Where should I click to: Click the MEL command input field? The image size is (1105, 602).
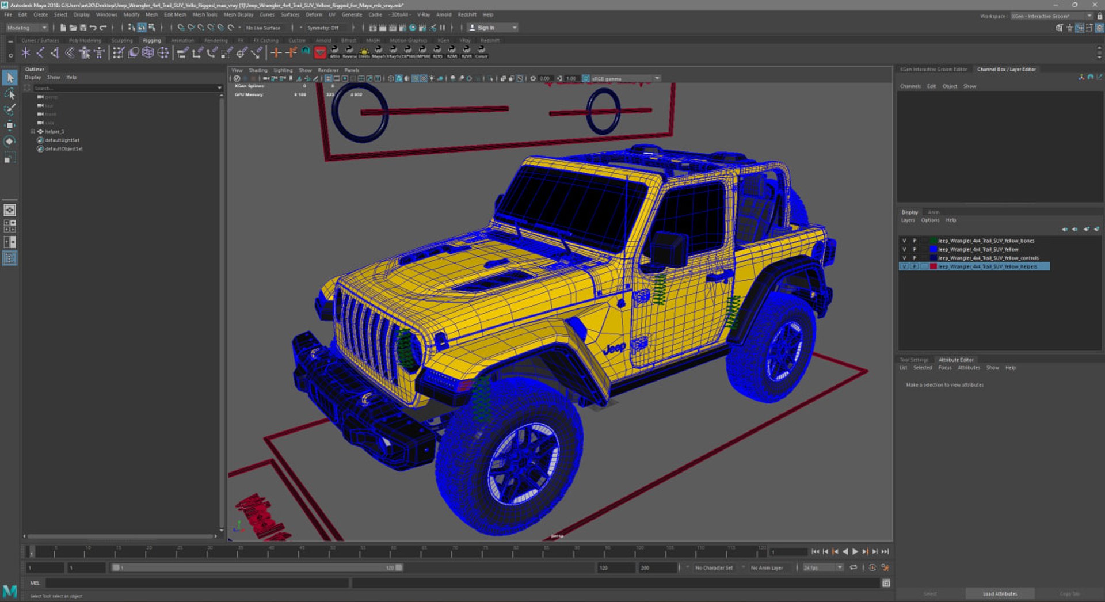click(x=197, y=583)
